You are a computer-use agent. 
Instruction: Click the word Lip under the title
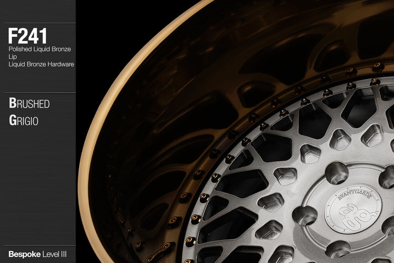pos(12,56)
